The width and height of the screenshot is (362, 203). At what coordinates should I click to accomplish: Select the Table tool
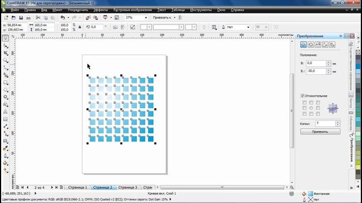pyautogui.click(x=6, y=119)
